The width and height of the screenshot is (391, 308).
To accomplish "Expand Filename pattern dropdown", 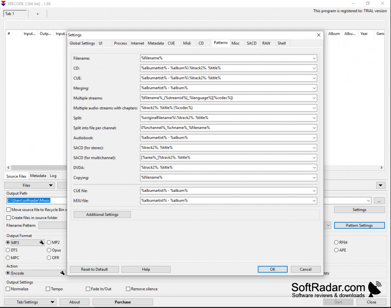I will click(x=314, y=58).
